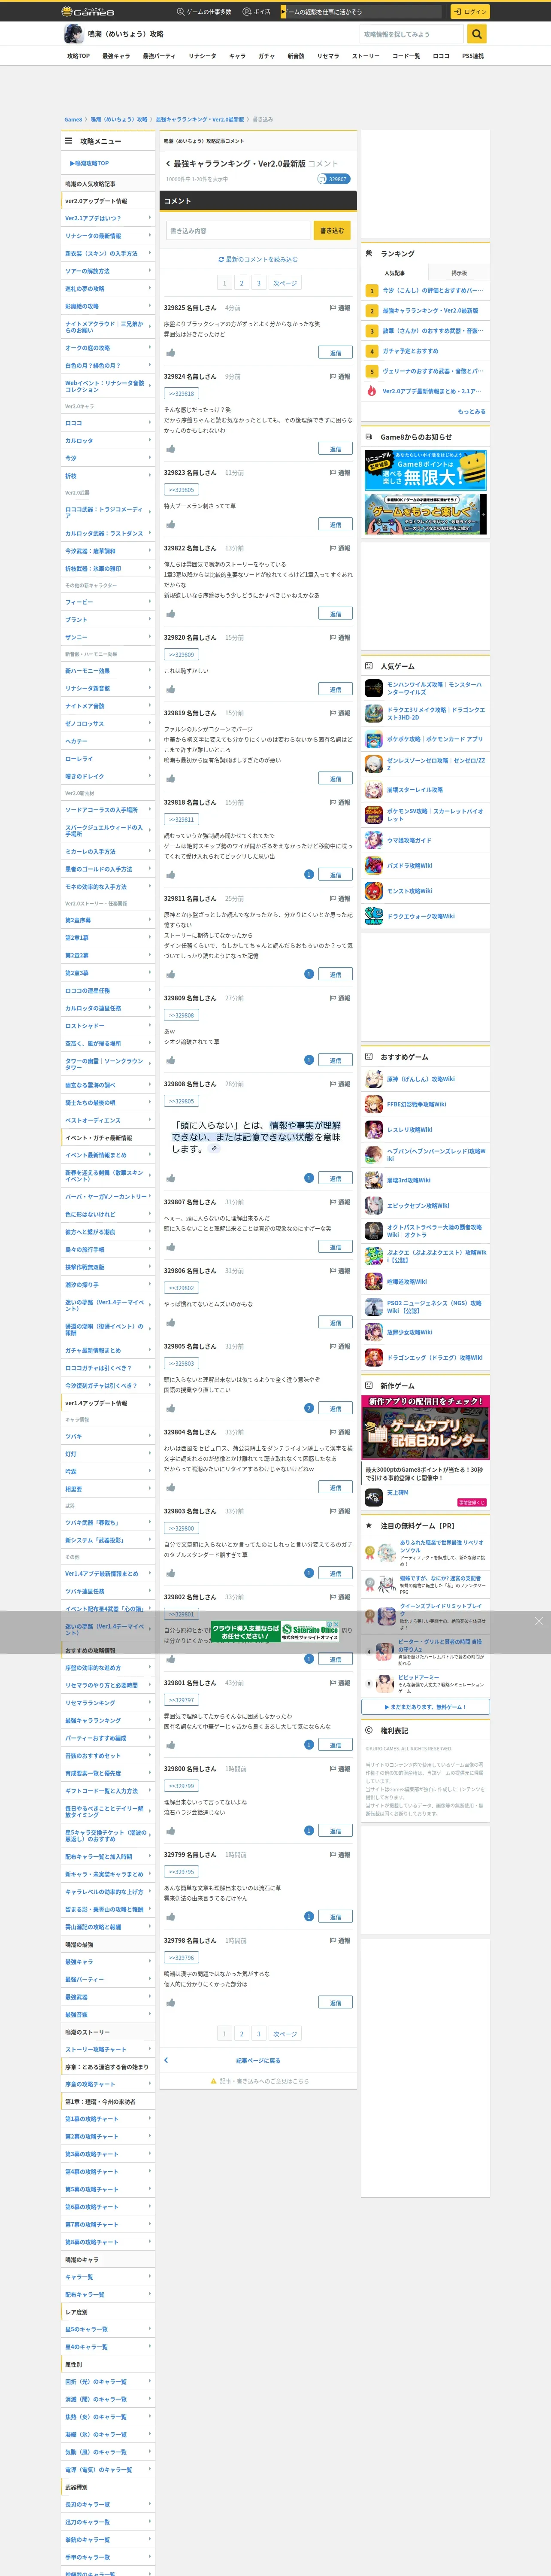Click thumbs-up icon on comment 329823

(171, 524)
